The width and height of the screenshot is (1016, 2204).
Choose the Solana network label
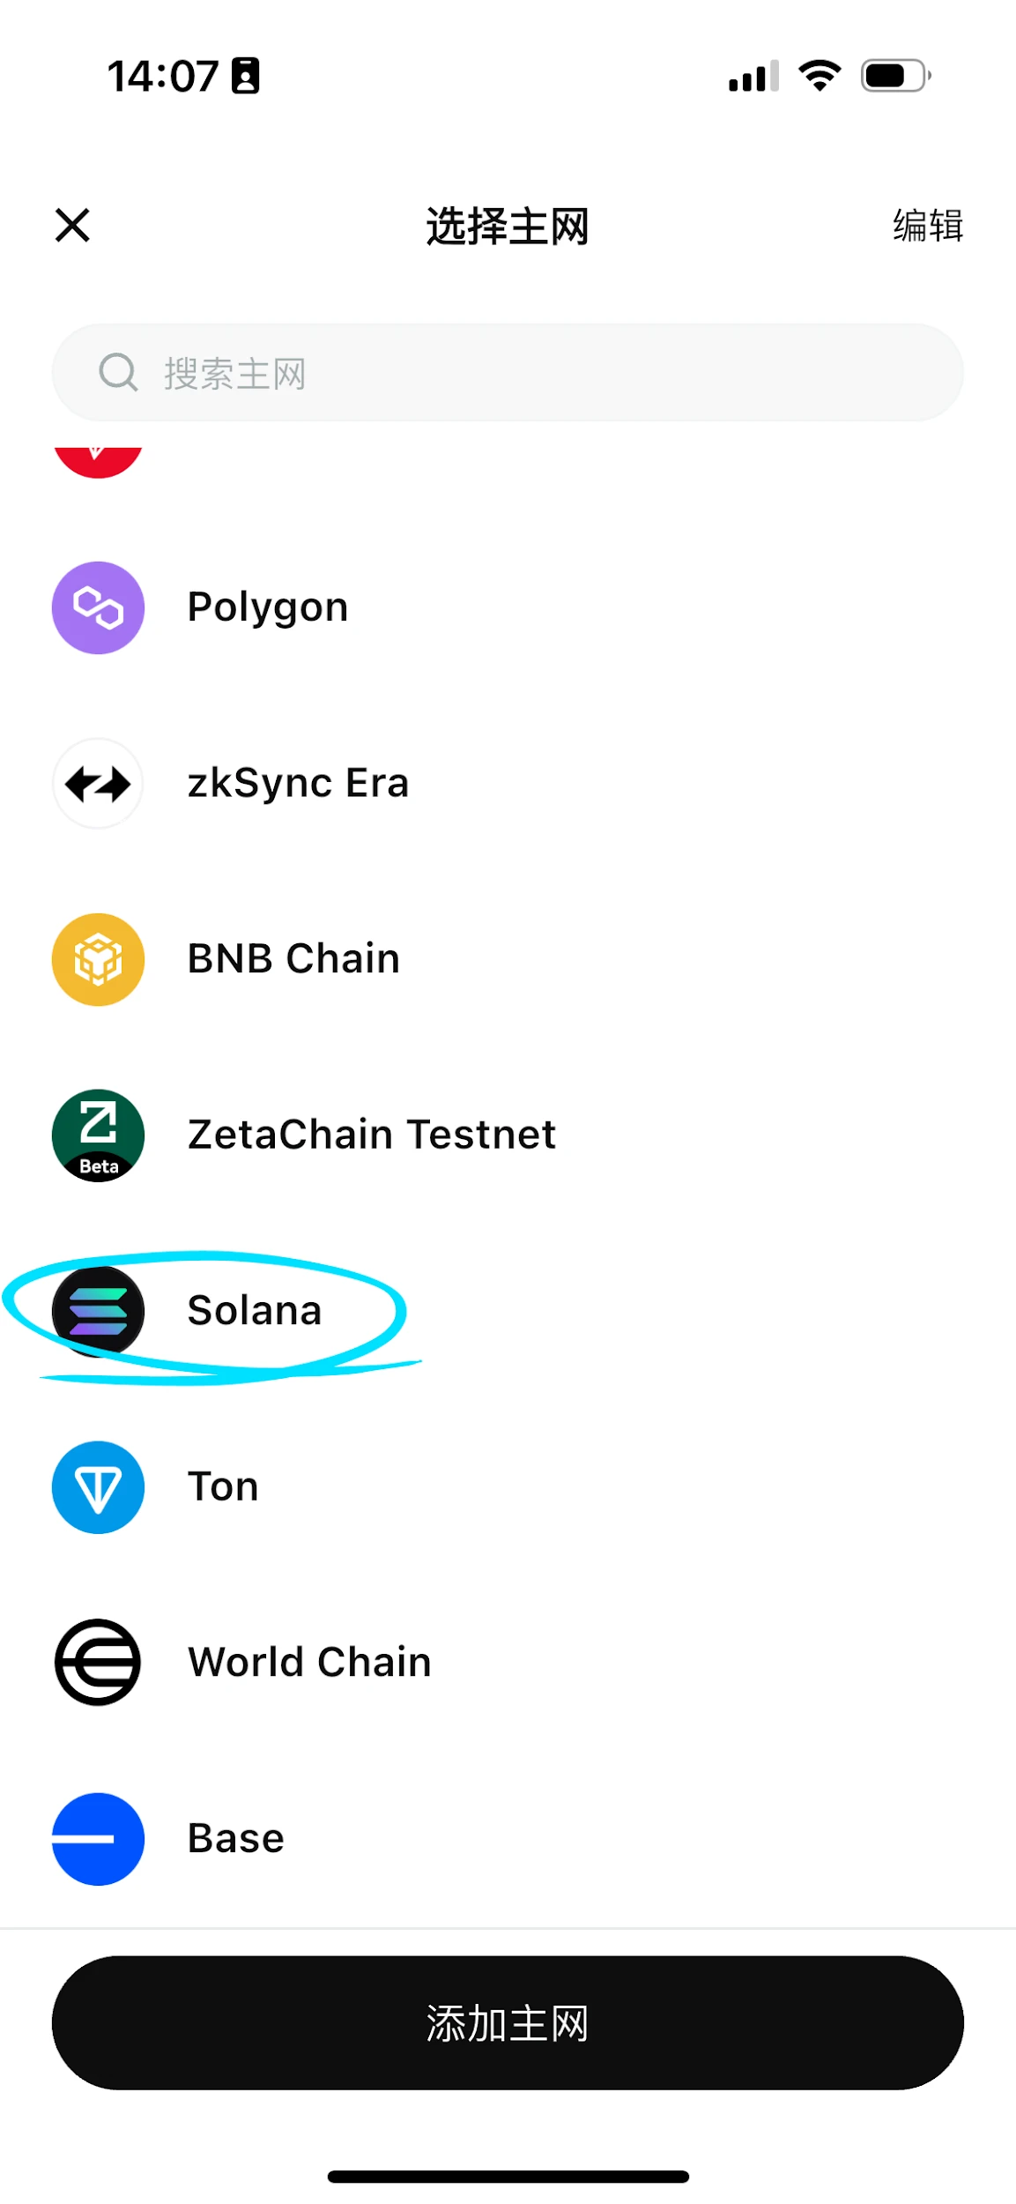tap(254, 1311)
